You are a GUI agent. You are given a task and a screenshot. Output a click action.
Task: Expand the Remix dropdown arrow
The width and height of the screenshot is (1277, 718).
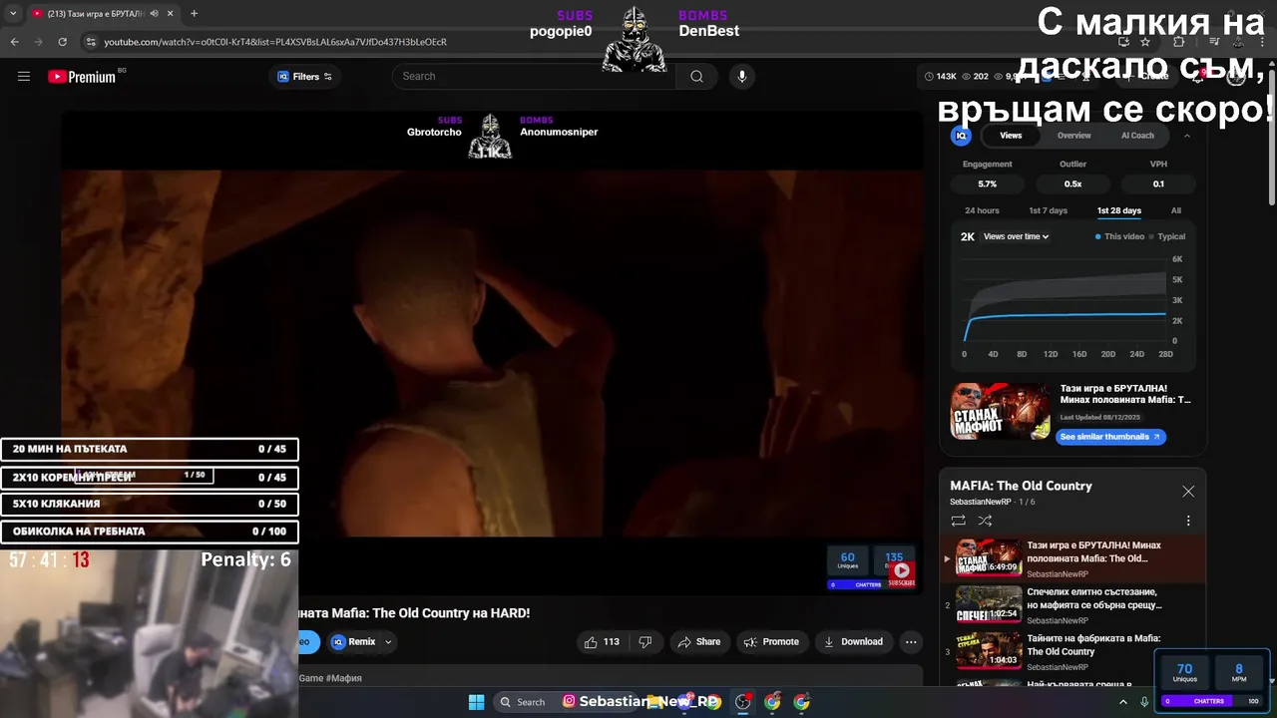[x=388, y=642]
